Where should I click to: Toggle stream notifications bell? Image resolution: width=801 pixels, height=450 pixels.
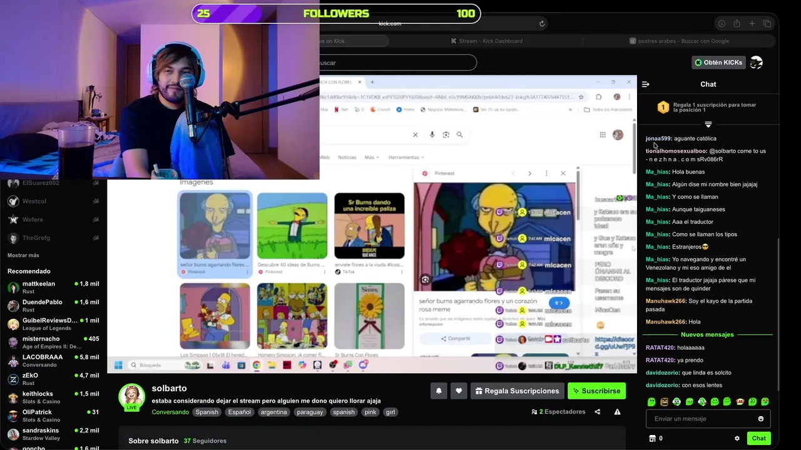(x=439, y=391)
